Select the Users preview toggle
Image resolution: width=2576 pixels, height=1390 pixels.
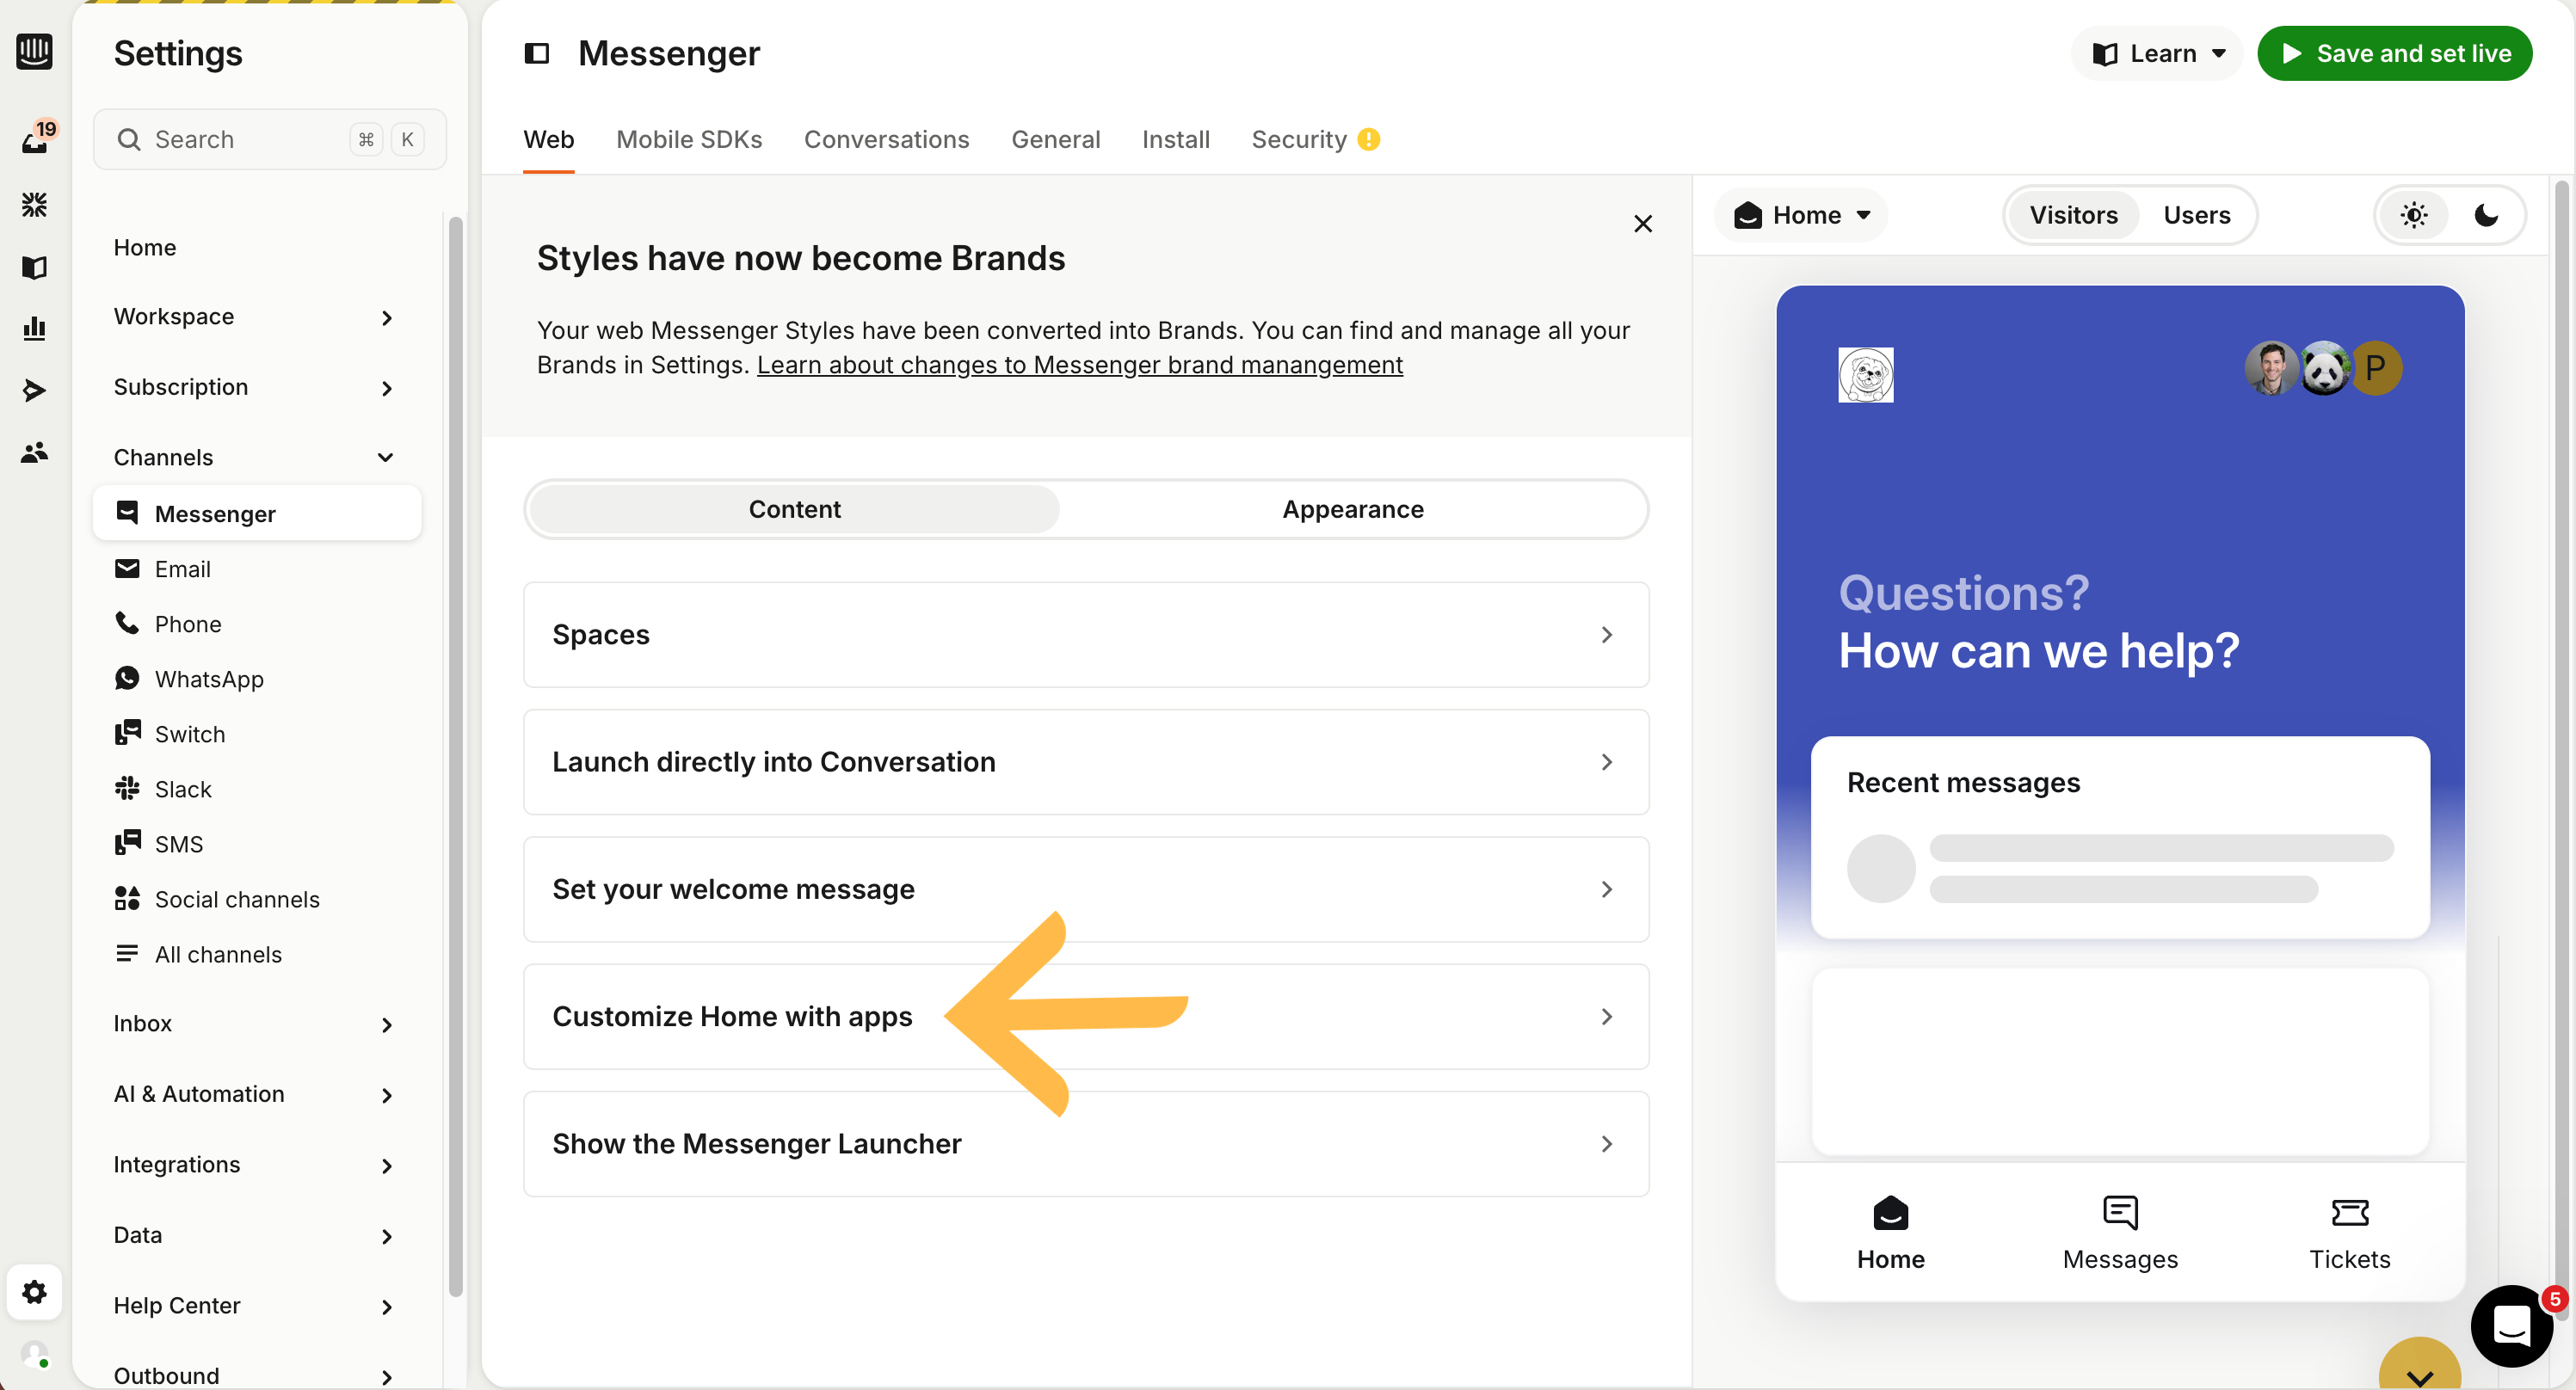click(2196, 215)
